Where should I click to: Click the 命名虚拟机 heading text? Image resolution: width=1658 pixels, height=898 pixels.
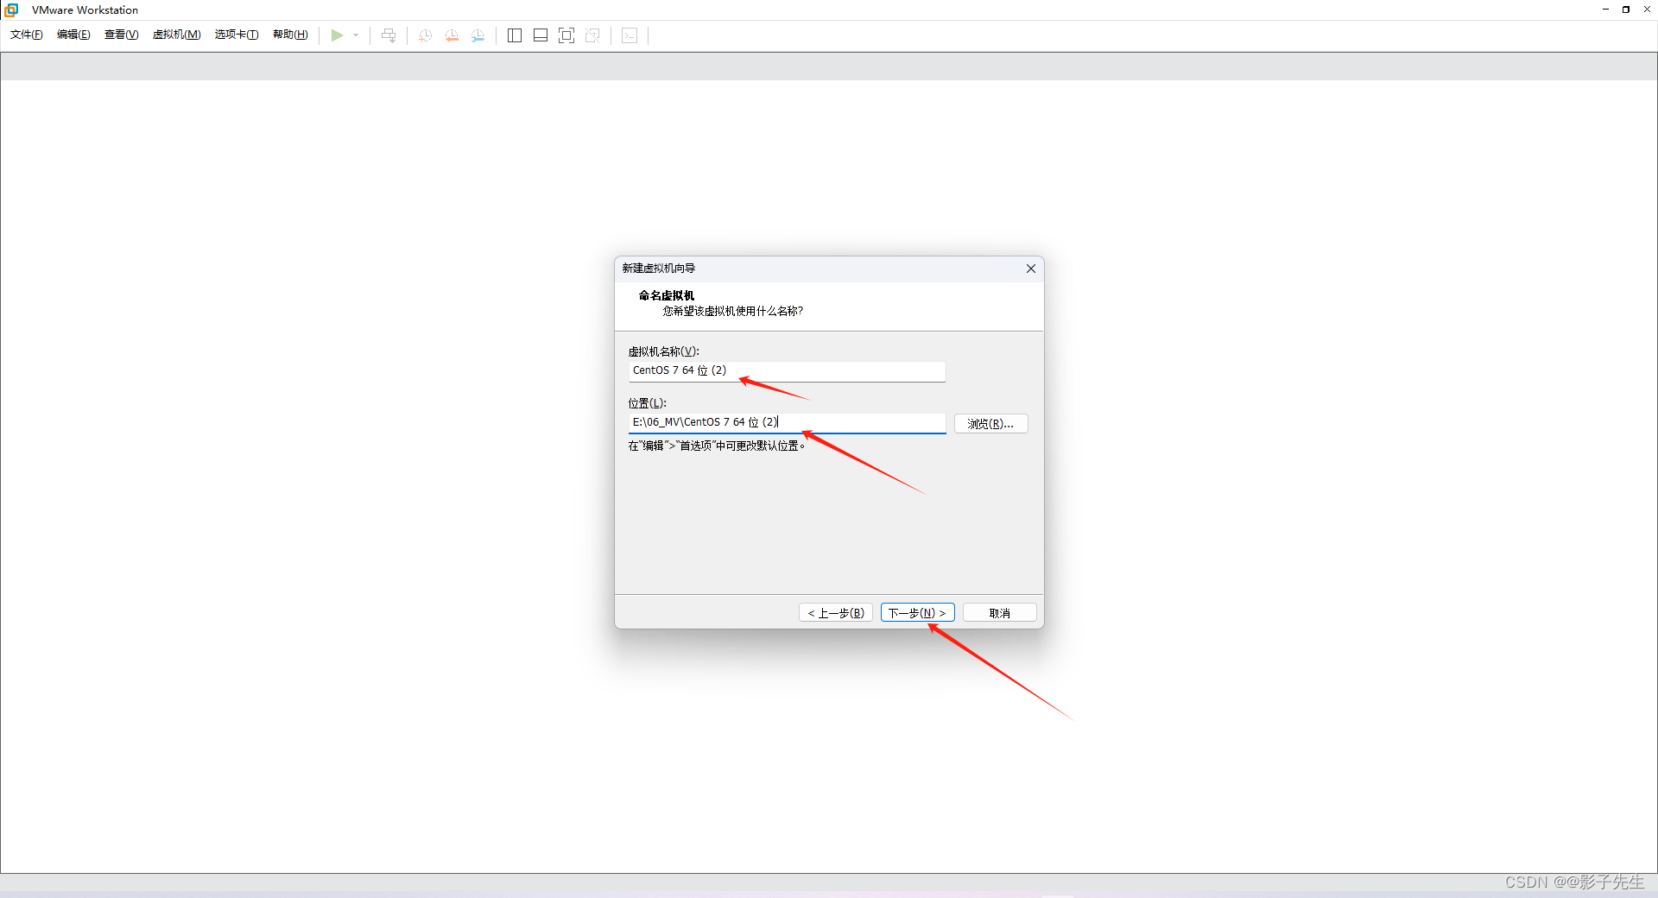coord(667,295)
